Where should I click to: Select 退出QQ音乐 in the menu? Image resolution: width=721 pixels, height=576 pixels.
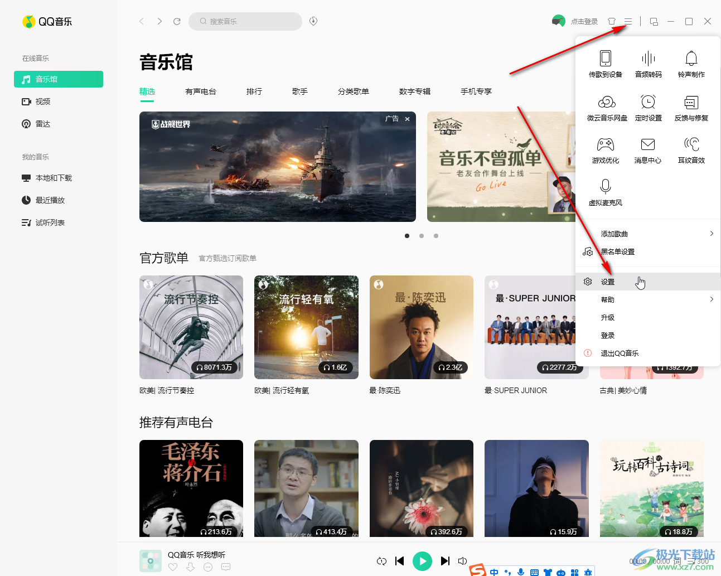pyautogui.click(x=648, y=353)
